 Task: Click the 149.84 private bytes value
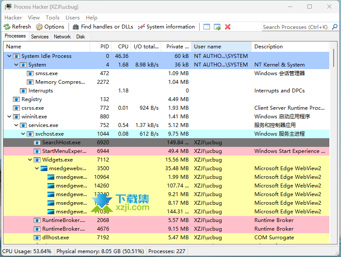(178, 143)
